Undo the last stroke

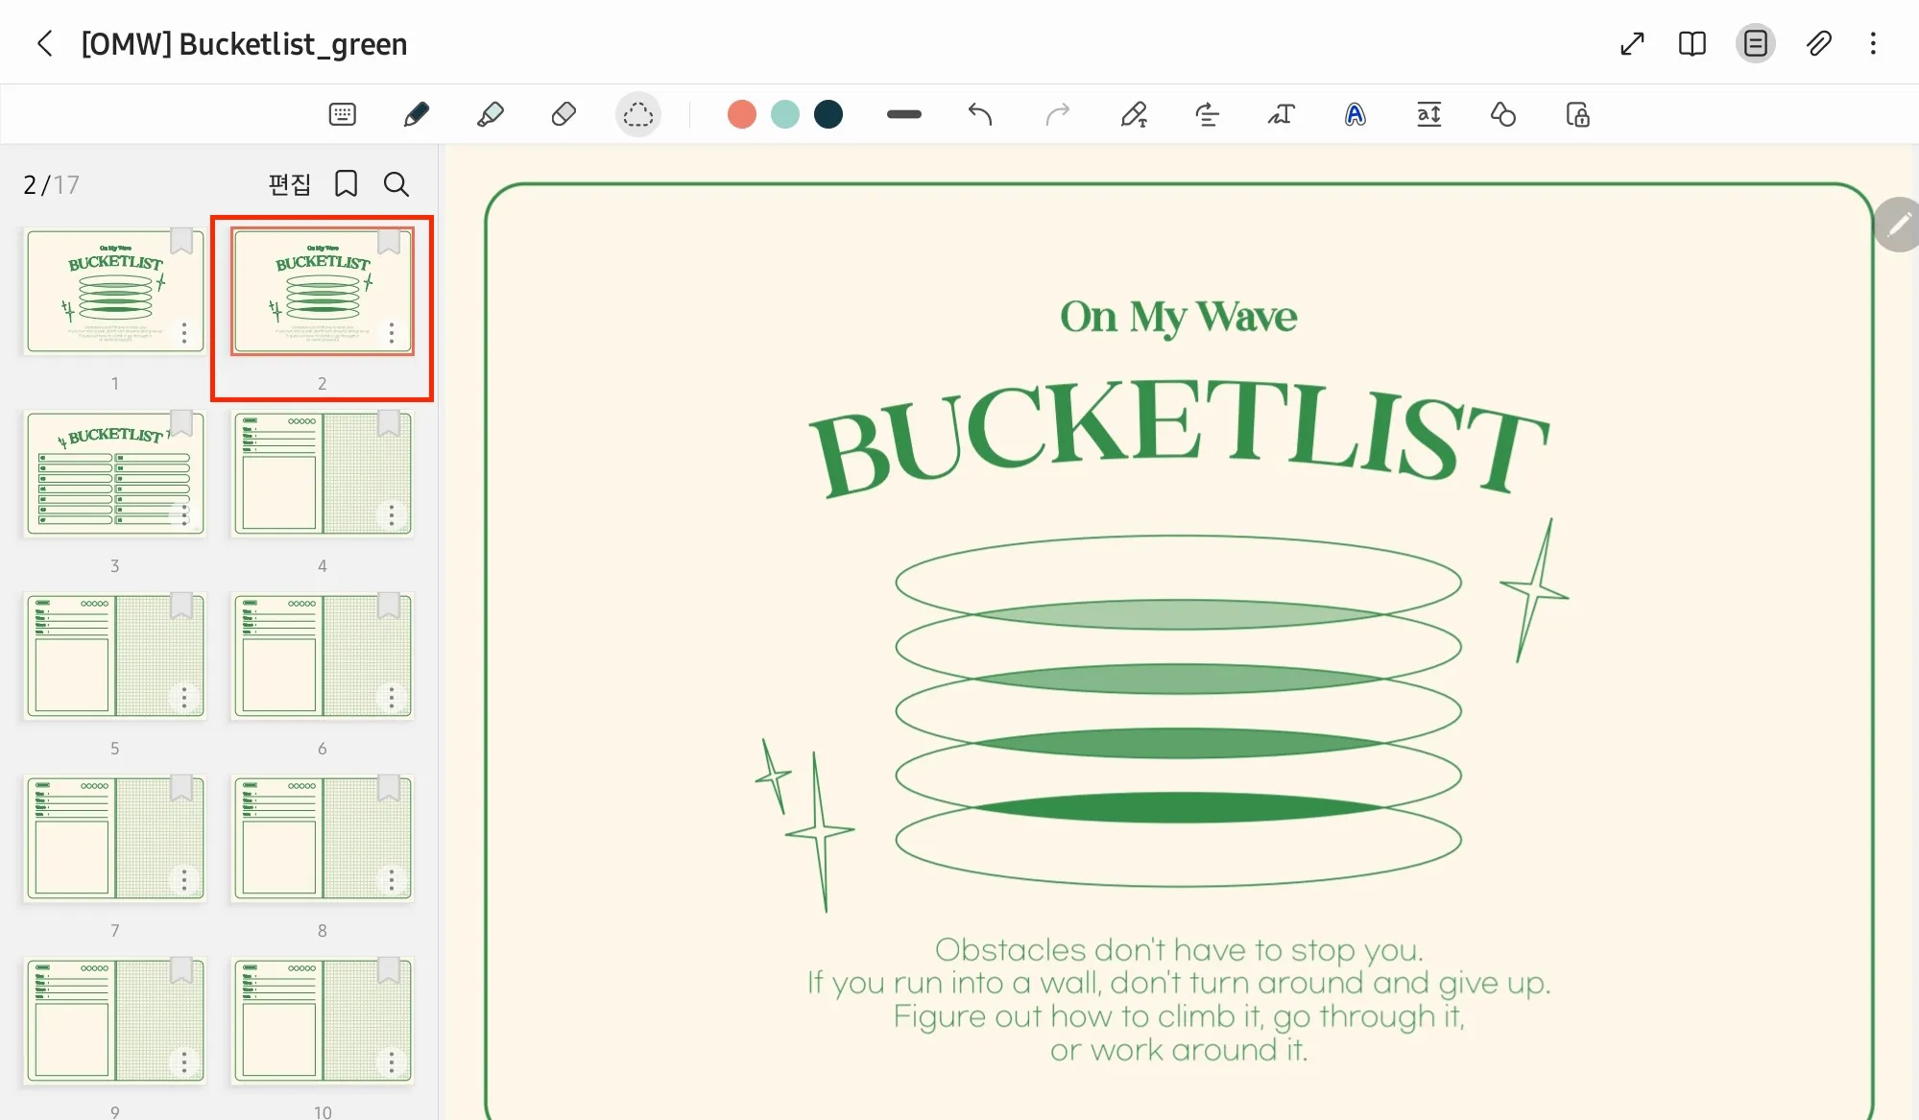point(979,115)
